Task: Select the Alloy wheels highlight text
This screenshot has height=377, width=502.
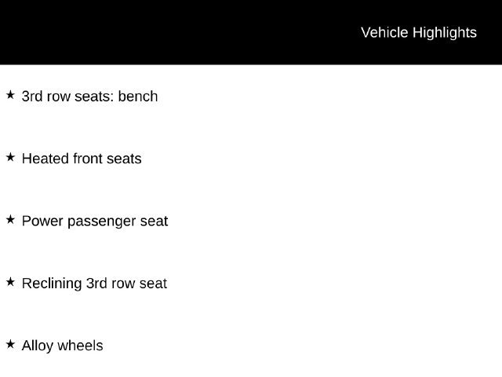Action: [63, 346]
